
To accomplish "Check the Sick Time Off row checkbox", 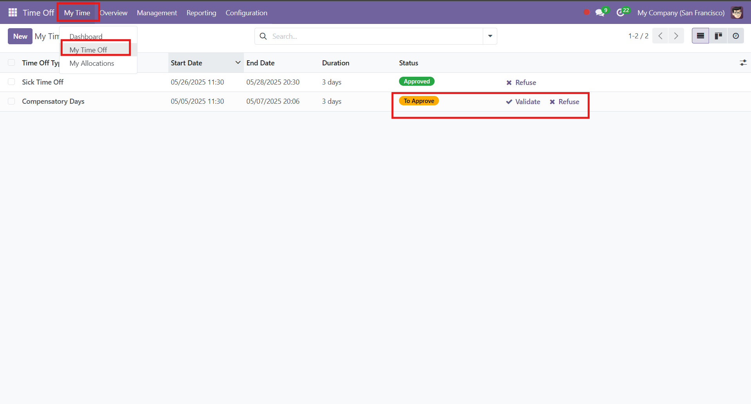I will (11, 82).
